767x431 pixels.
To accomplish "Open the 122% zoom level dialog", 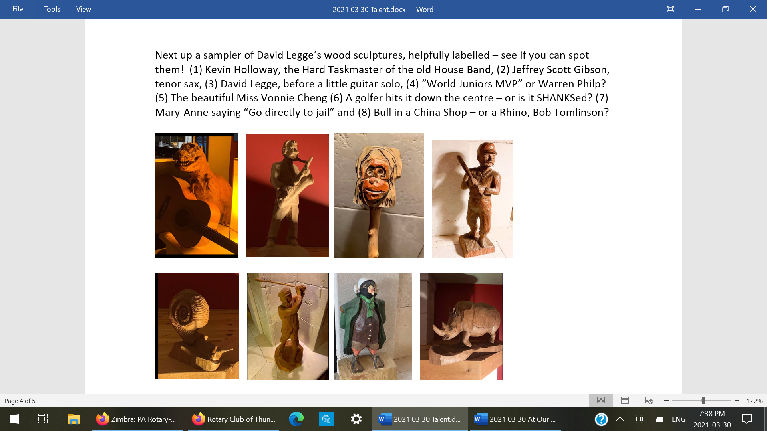I will tap(754, 401).
